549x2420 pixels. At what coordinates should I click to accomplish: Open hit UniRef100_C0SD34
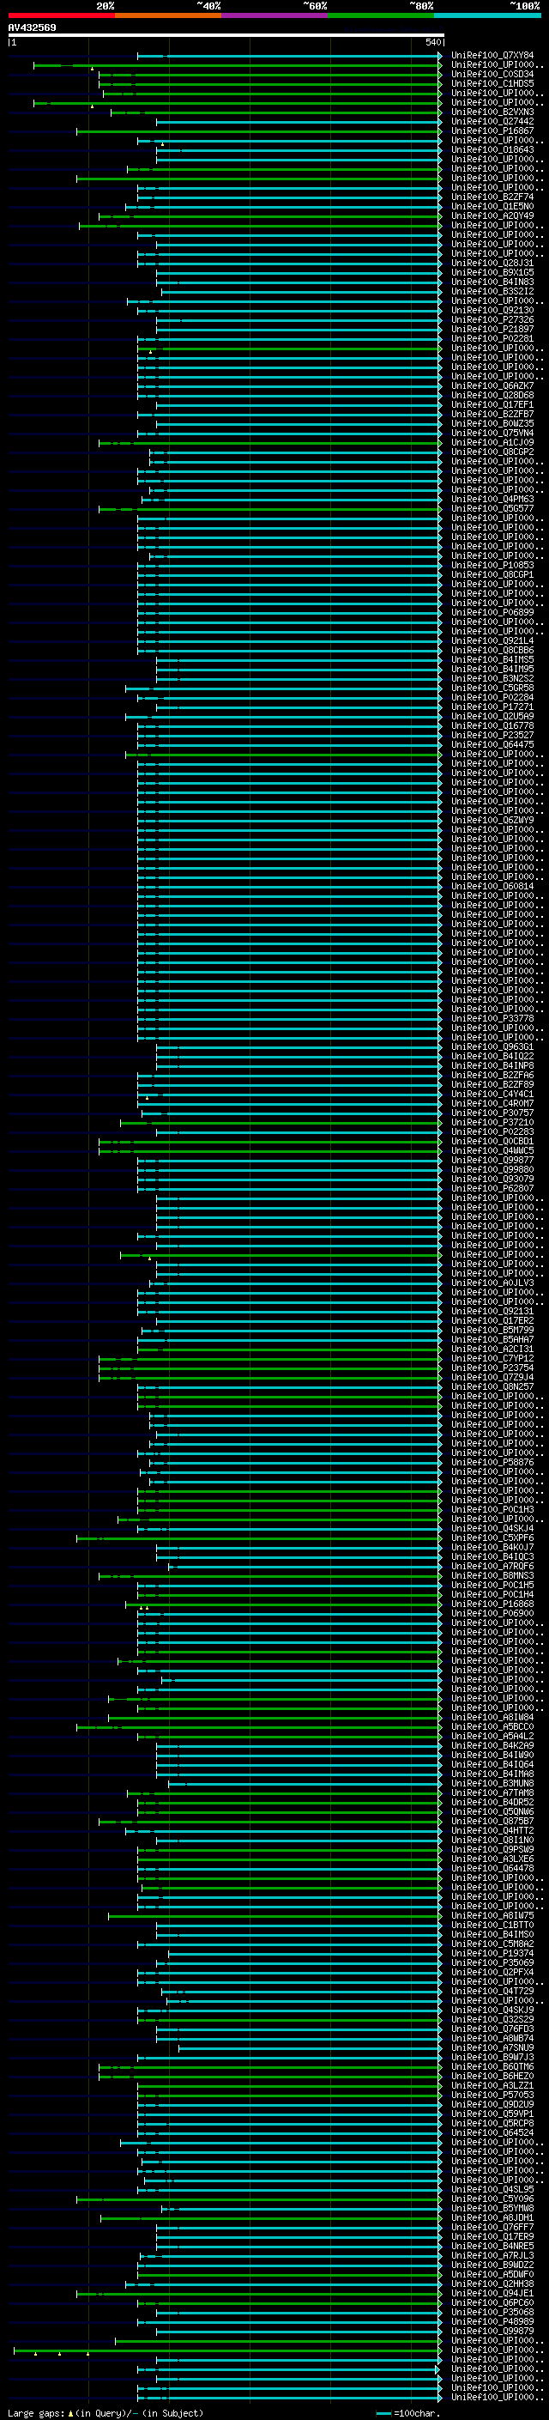tap(492, 74)
